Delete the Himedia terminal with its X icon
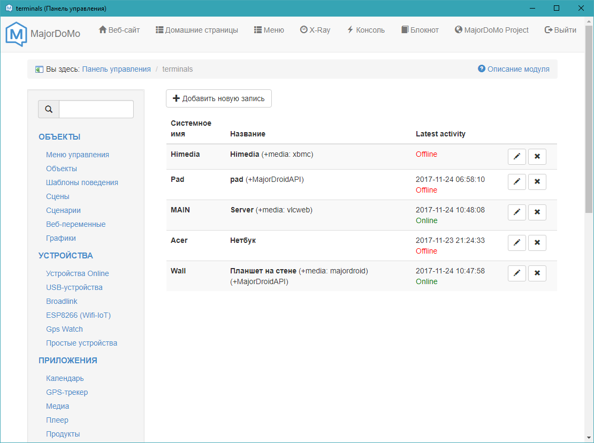594x443 pixels. pos(537,157)
